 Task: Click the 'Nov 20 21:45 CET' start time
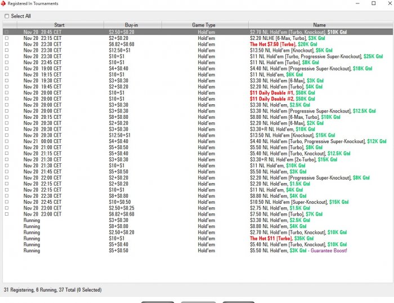point(42,171)
